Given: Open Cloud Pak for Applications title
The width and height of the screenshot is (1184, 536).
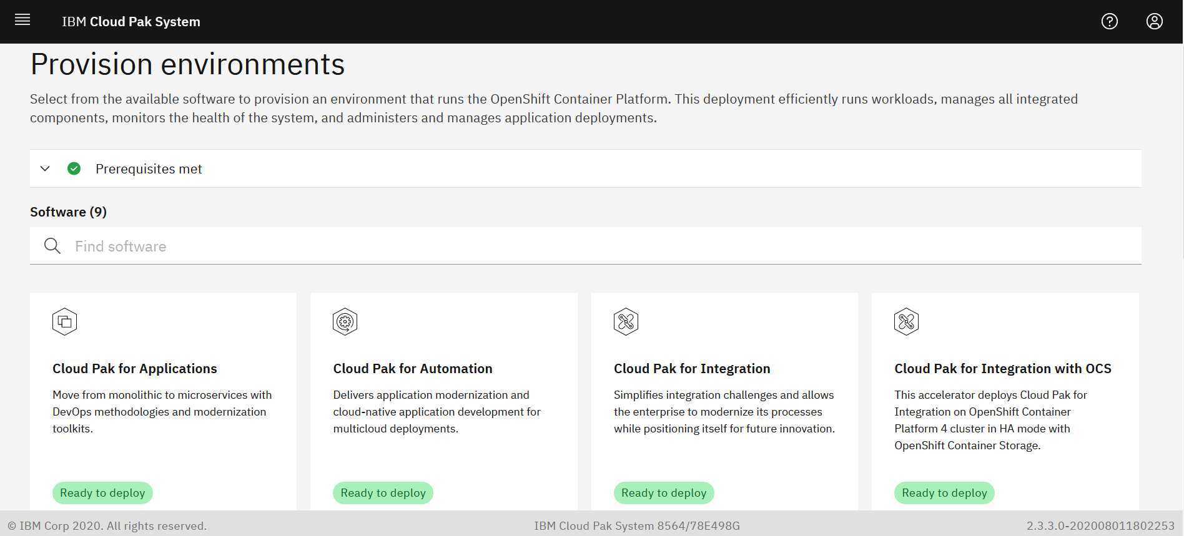Looking at the screenshot, I should 135,369.
